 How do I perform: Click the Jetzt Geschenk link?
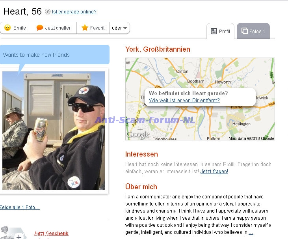(x=51, y=233)
